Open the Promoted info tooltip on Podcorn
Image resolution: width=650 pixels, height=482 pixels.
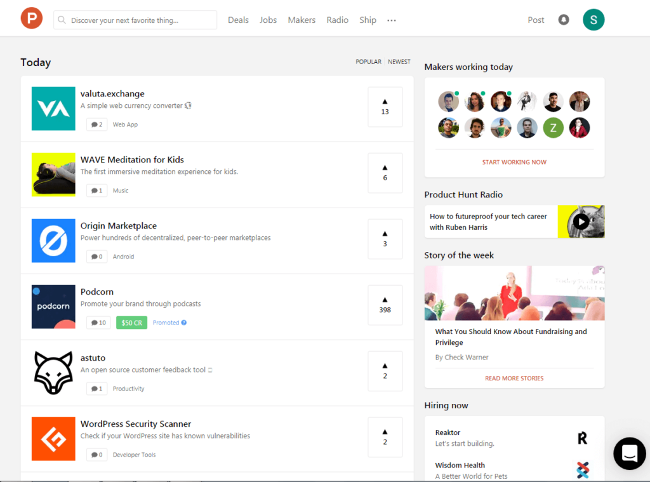click(x=183, y=323)
